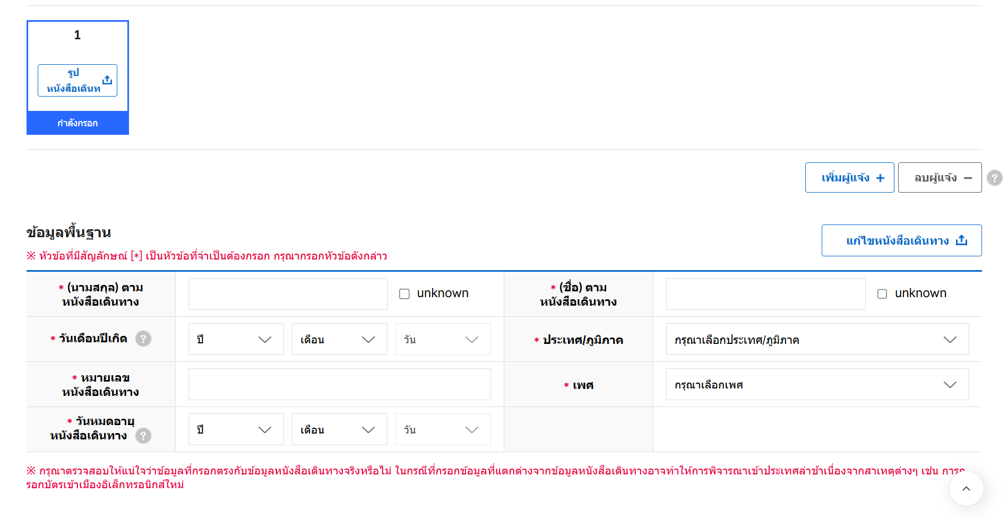Viewport: 1008px width, 519px height.
Task: Open passport expiry เดือน dropdown
Action: [x=339, y=429]
